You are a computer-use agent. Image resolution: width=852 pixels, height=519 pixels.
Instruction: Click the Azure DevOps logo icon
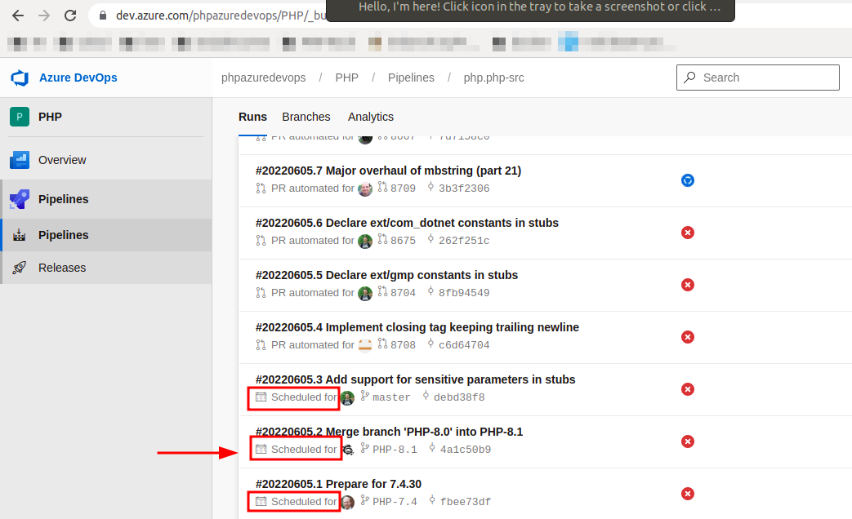[20, 78]
